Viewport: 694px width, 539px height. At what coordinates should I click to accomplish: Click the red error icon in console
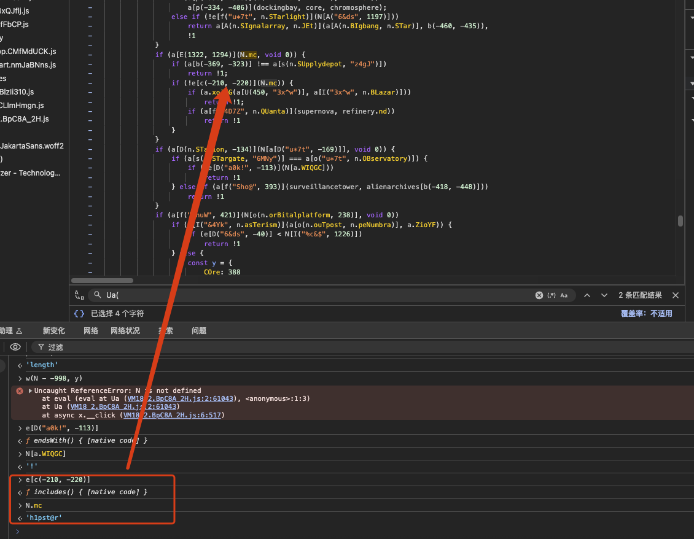20,390
